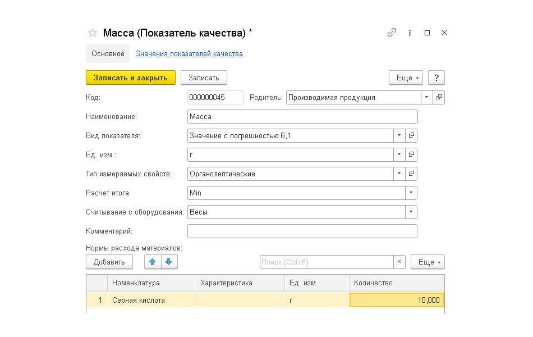Open the top Еще menu
The height and width of the screenshot is (337, 533).
[x=406, y=78]
